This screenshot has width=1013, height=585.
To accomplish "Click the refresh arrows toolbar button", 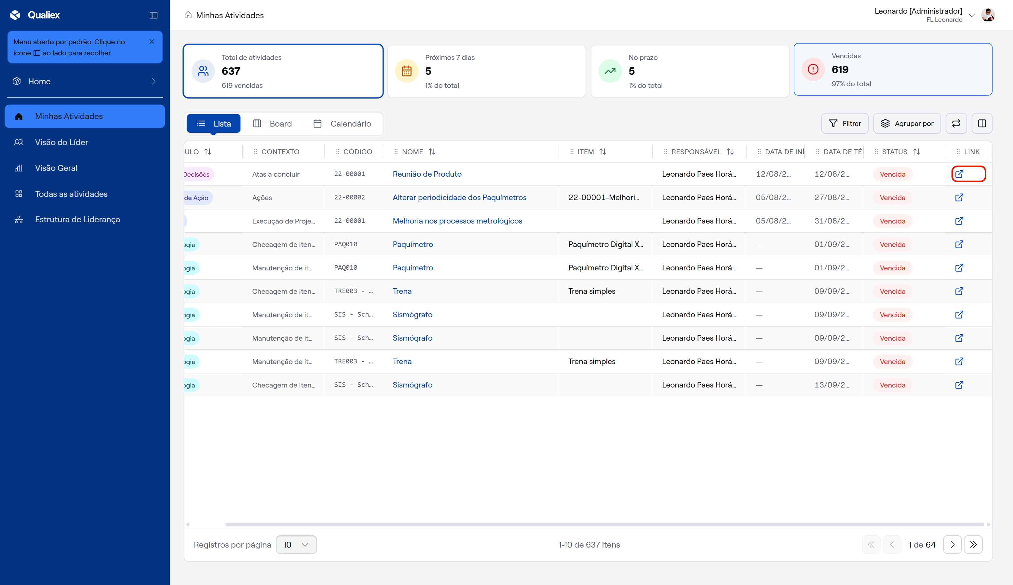I will [x=956, y=123].
